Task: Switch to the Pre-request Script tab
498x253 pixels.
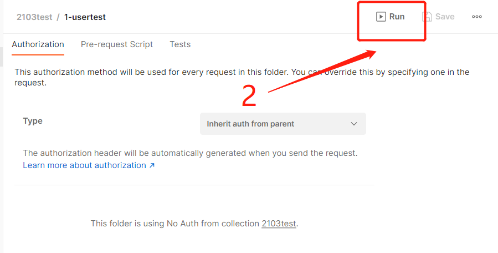Action: pos(117,44)
